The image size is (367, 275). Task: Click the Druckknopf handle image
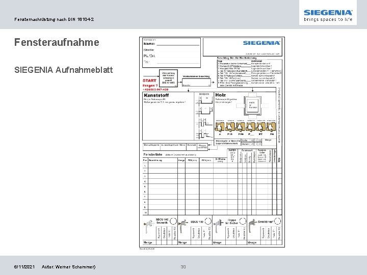pyautogui.click(x=253, y=226)
